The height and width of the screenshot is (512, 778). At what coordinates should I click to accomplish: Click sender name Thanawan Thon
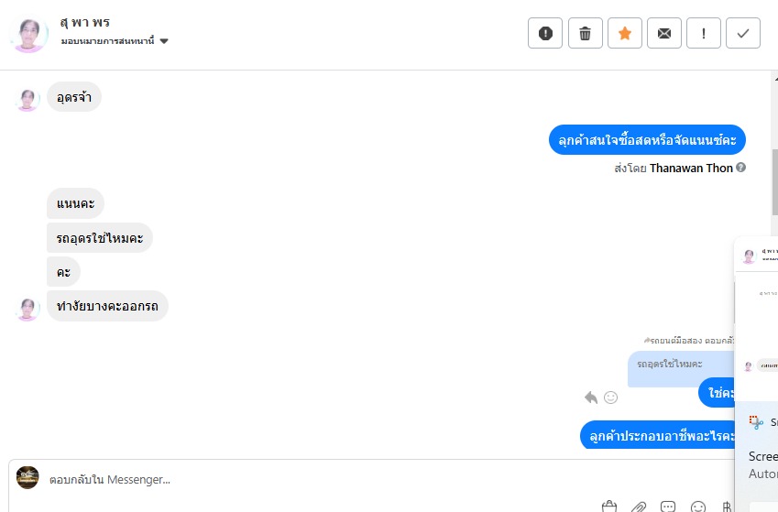[691, 169]
